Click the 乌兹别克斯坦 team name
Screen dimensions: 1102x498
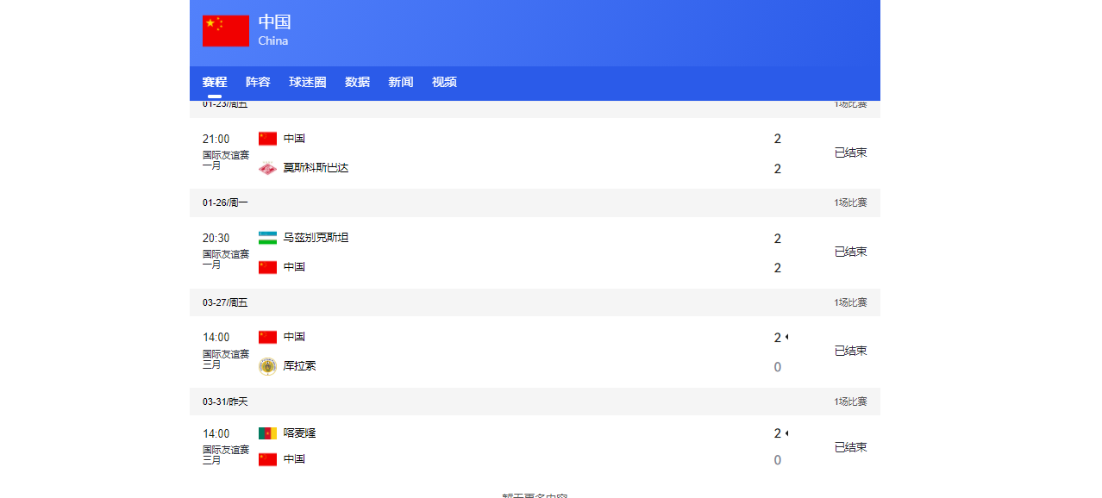coord(316,238)
